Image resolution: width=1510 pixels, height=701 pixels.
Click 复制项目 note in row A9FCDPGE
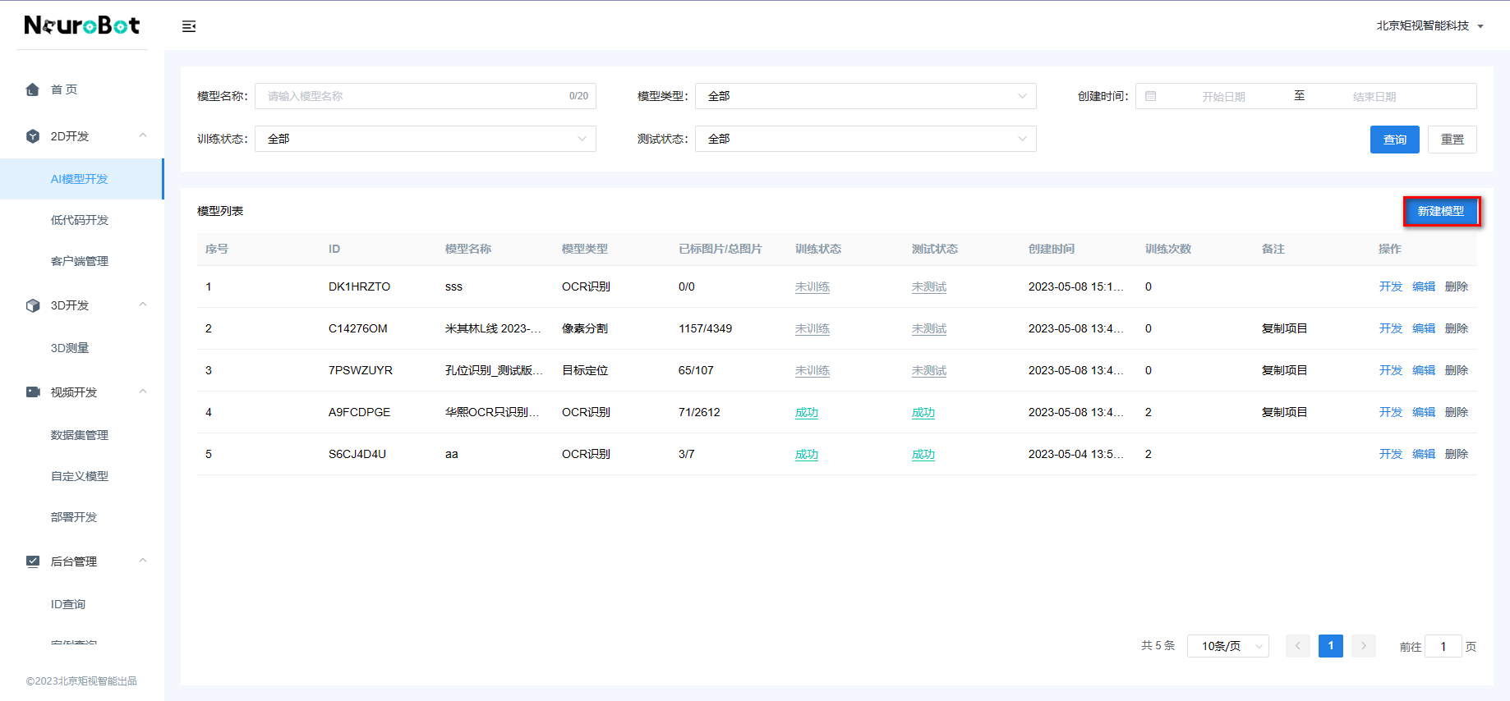click(x=1285, y=412)
